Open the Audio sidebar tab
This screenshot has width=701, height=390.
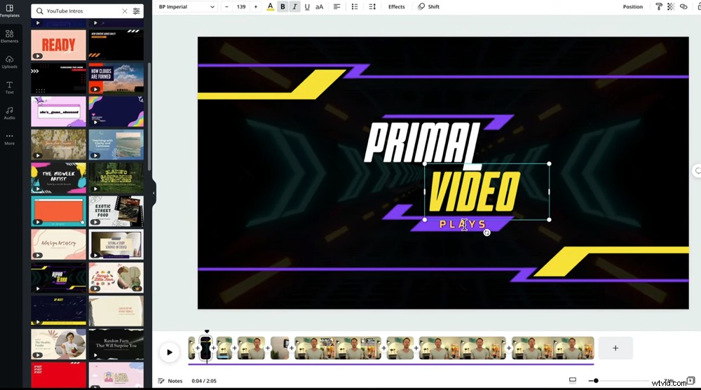click(9, 113)
